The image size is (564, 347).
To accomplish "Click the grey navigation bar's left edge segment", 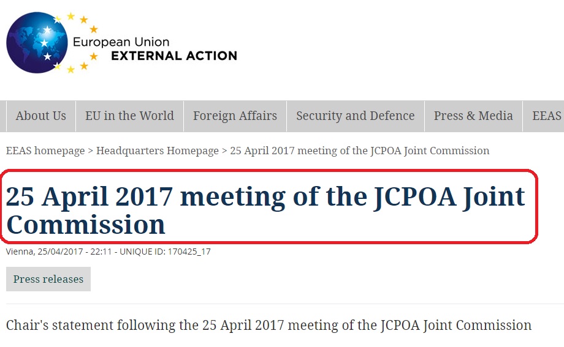I will tap(3, 116).
